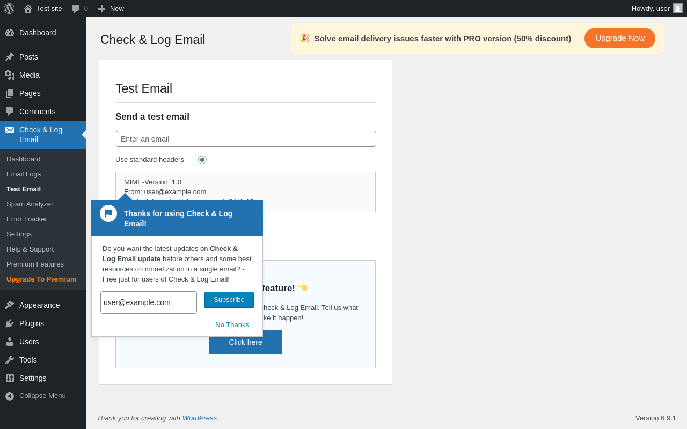
Task: Dismiss popup with No Thanks link
Action: [232, 325]
